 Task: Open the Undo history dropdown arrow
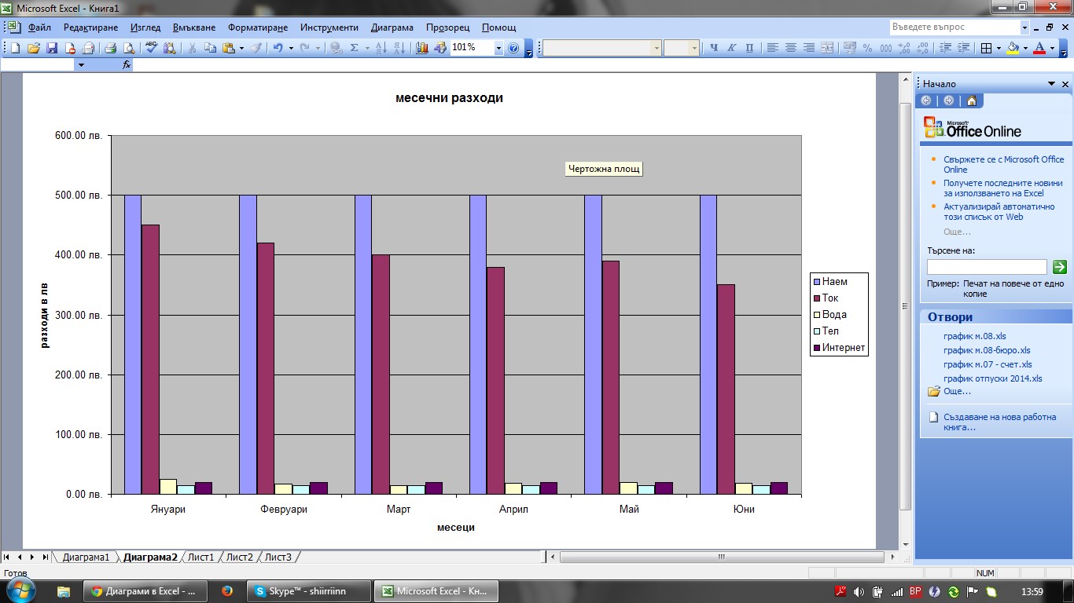pos(291,48)
